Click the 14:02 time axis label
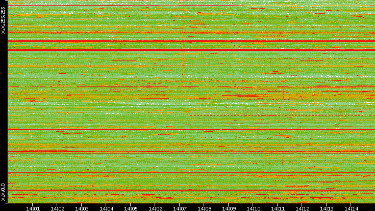Screen dimensions: 375x211 coord(57,208)
